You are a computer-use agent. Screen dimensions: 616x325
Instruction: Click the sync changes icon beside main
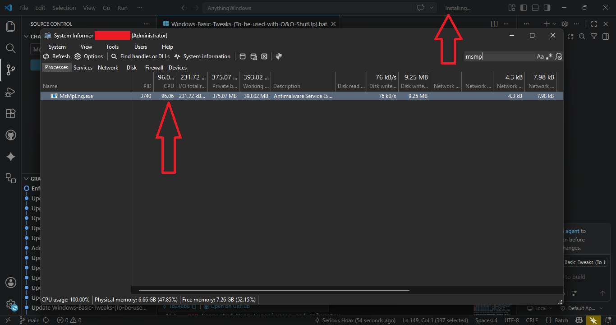tap(46, 320)
